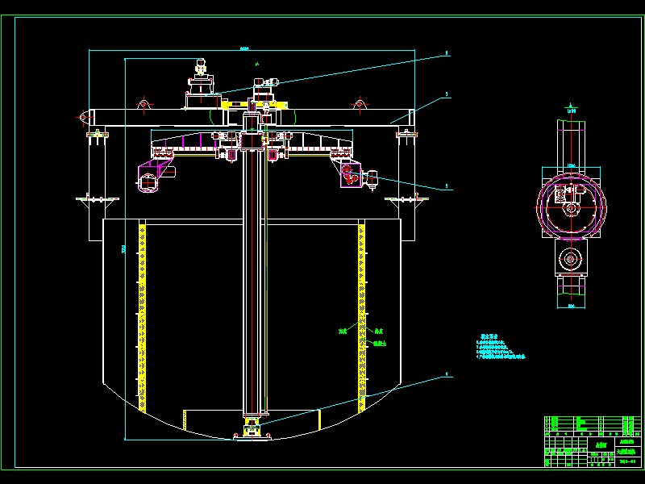The image size is (645, 484).
Task: Click the magenta drive box on the right arm
Action: (351, 175)
